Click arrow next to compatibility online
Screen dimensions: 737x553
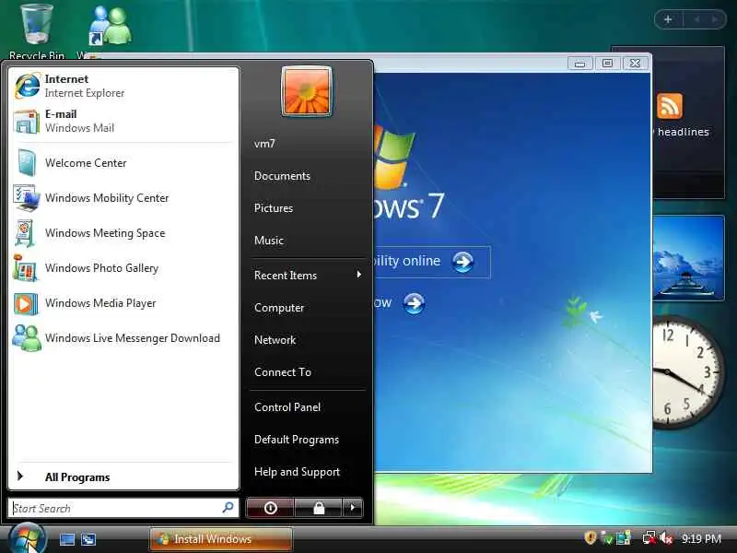[x=462, y=262]
